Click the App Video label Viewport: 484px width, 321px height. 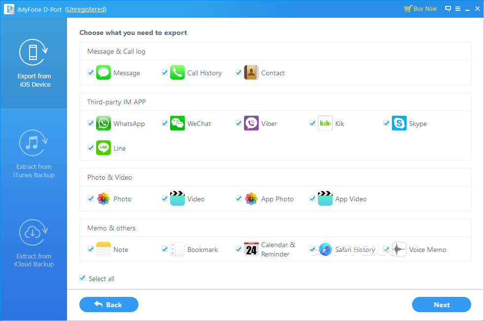click(x=350, y=199)
